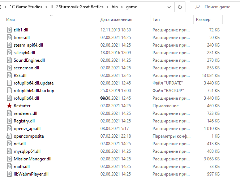Sort by the Дата изменения column header
This screenshot has width=240, height=177.
point(116,20)
